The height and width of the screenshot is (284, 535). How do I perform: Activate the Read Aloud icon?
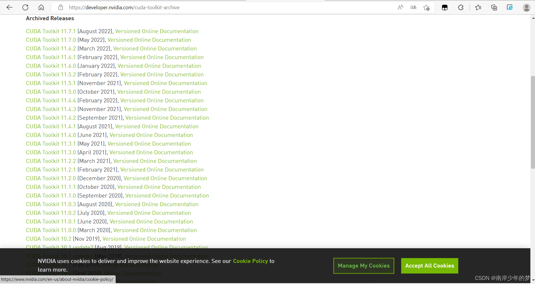coord(400,7)
